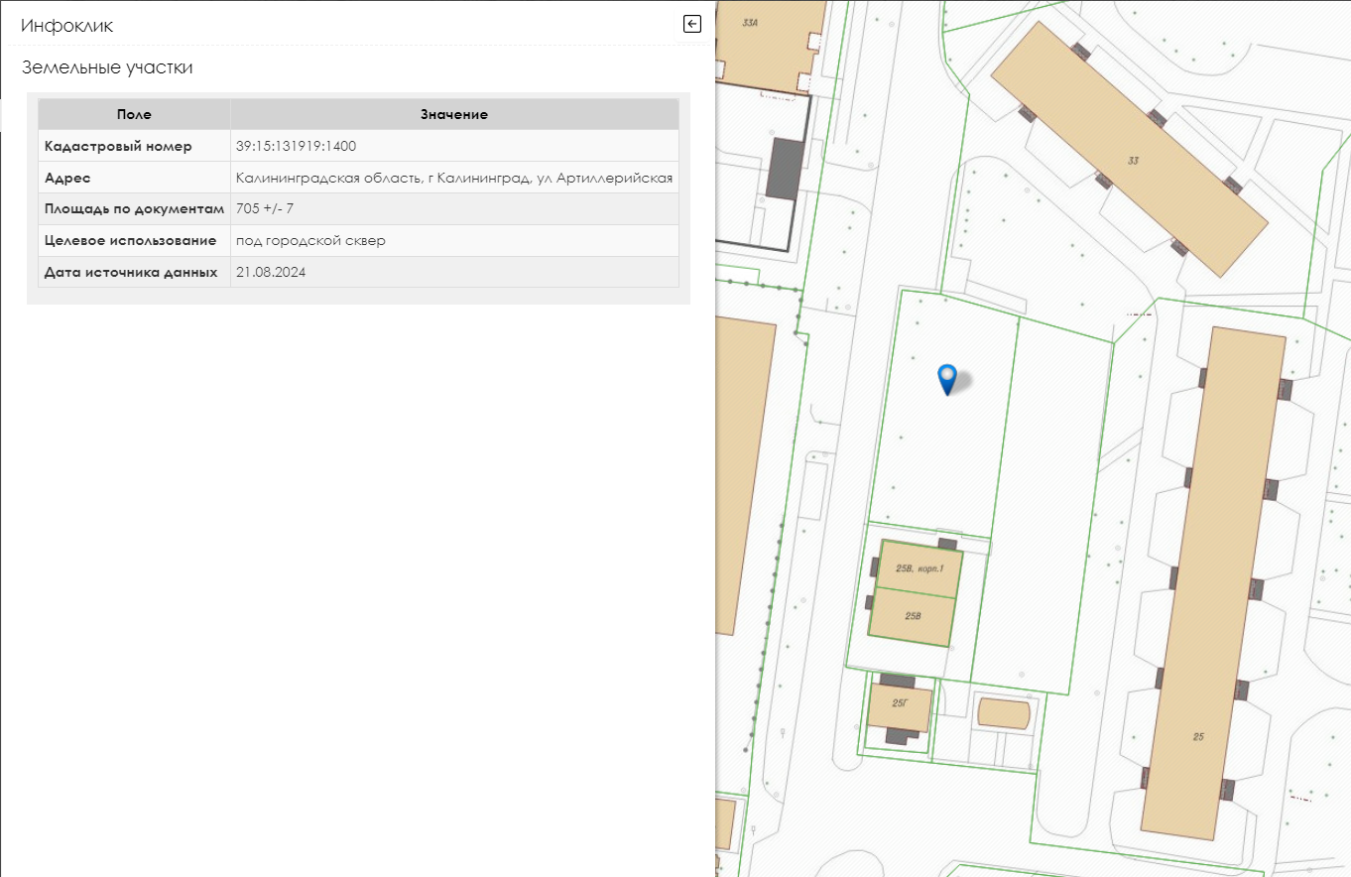Click the date value 21.08.2024

point(271,272)
